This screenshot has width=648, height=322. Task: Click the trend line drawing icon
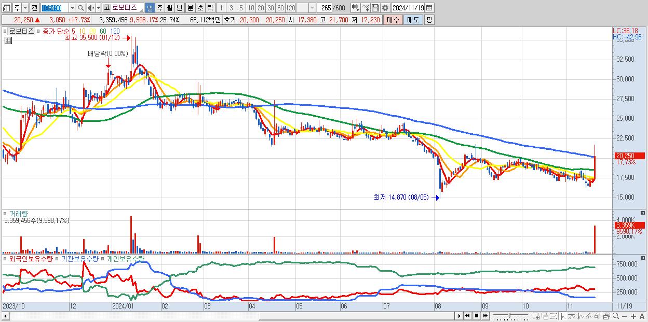click(x=572, y=316)
